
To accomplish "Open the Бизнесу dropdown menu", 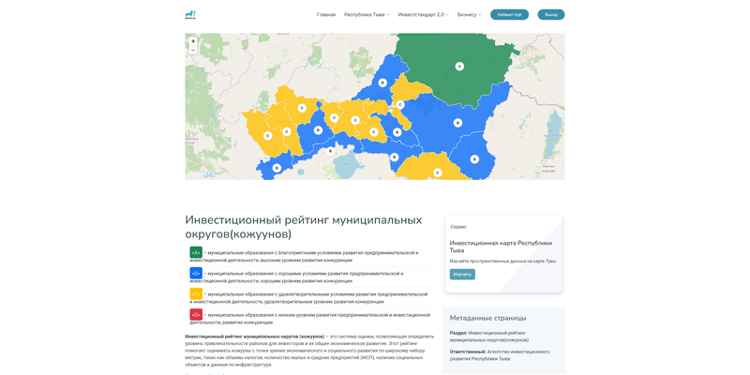I will coord(469,15).
